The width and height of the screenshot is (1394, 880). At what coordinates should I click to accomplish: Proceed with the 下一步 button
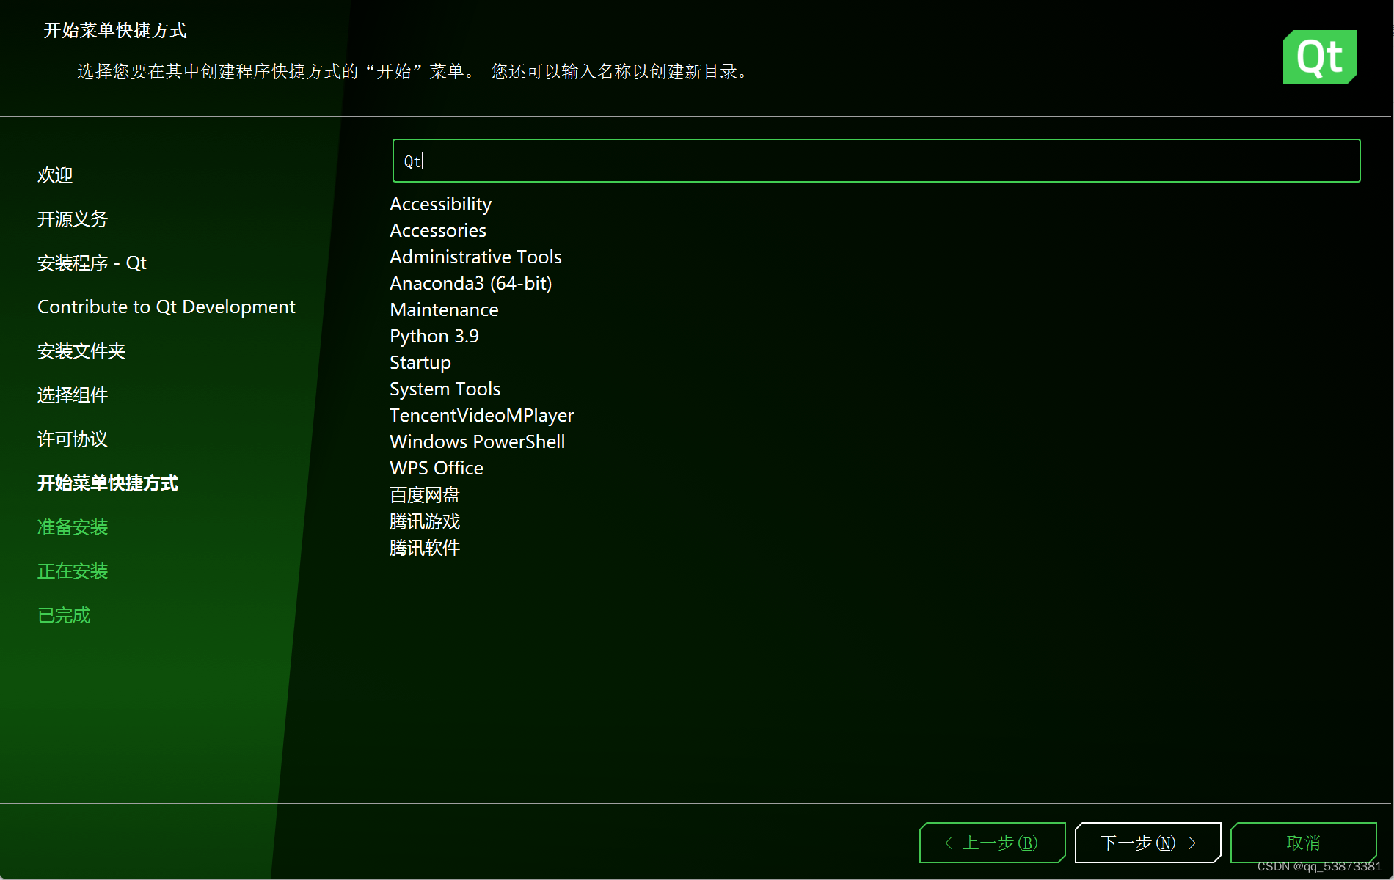pyautogui.click(x=1147, y=843)
